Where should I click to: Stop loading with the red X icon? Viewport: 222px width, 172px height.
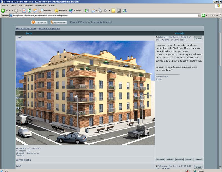coord(24,11)
